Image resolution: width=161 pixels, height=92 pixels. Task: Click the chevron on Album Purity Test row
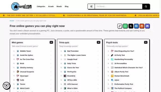point(145,72)
